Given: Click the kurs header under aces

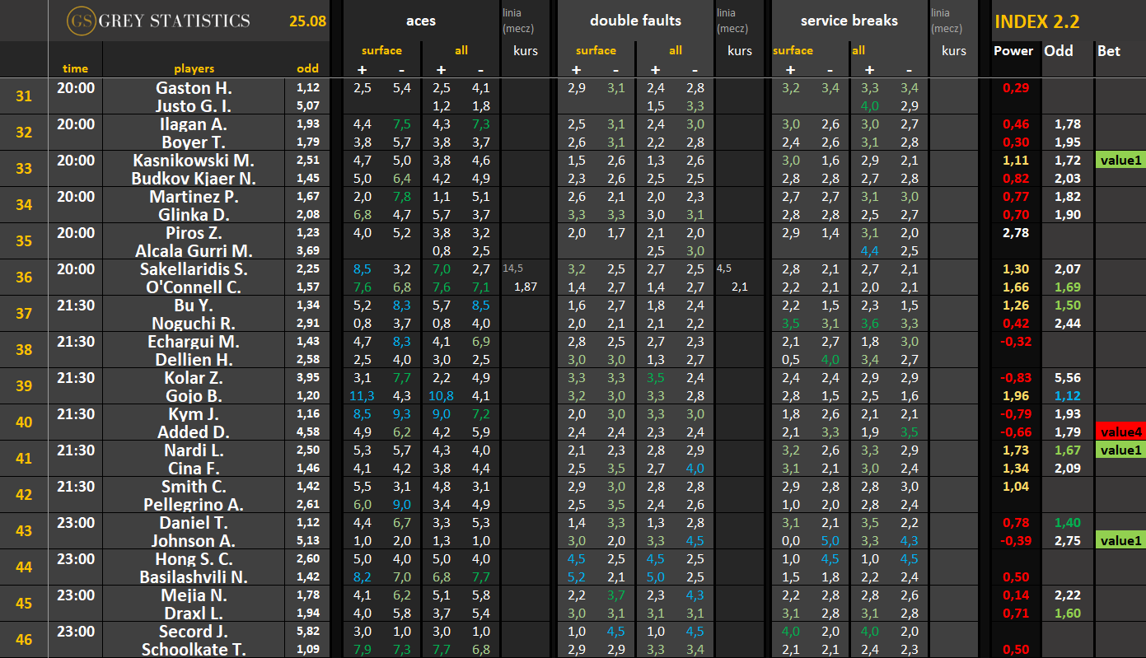Looking at the screenshot, I should tap(526, 50).
